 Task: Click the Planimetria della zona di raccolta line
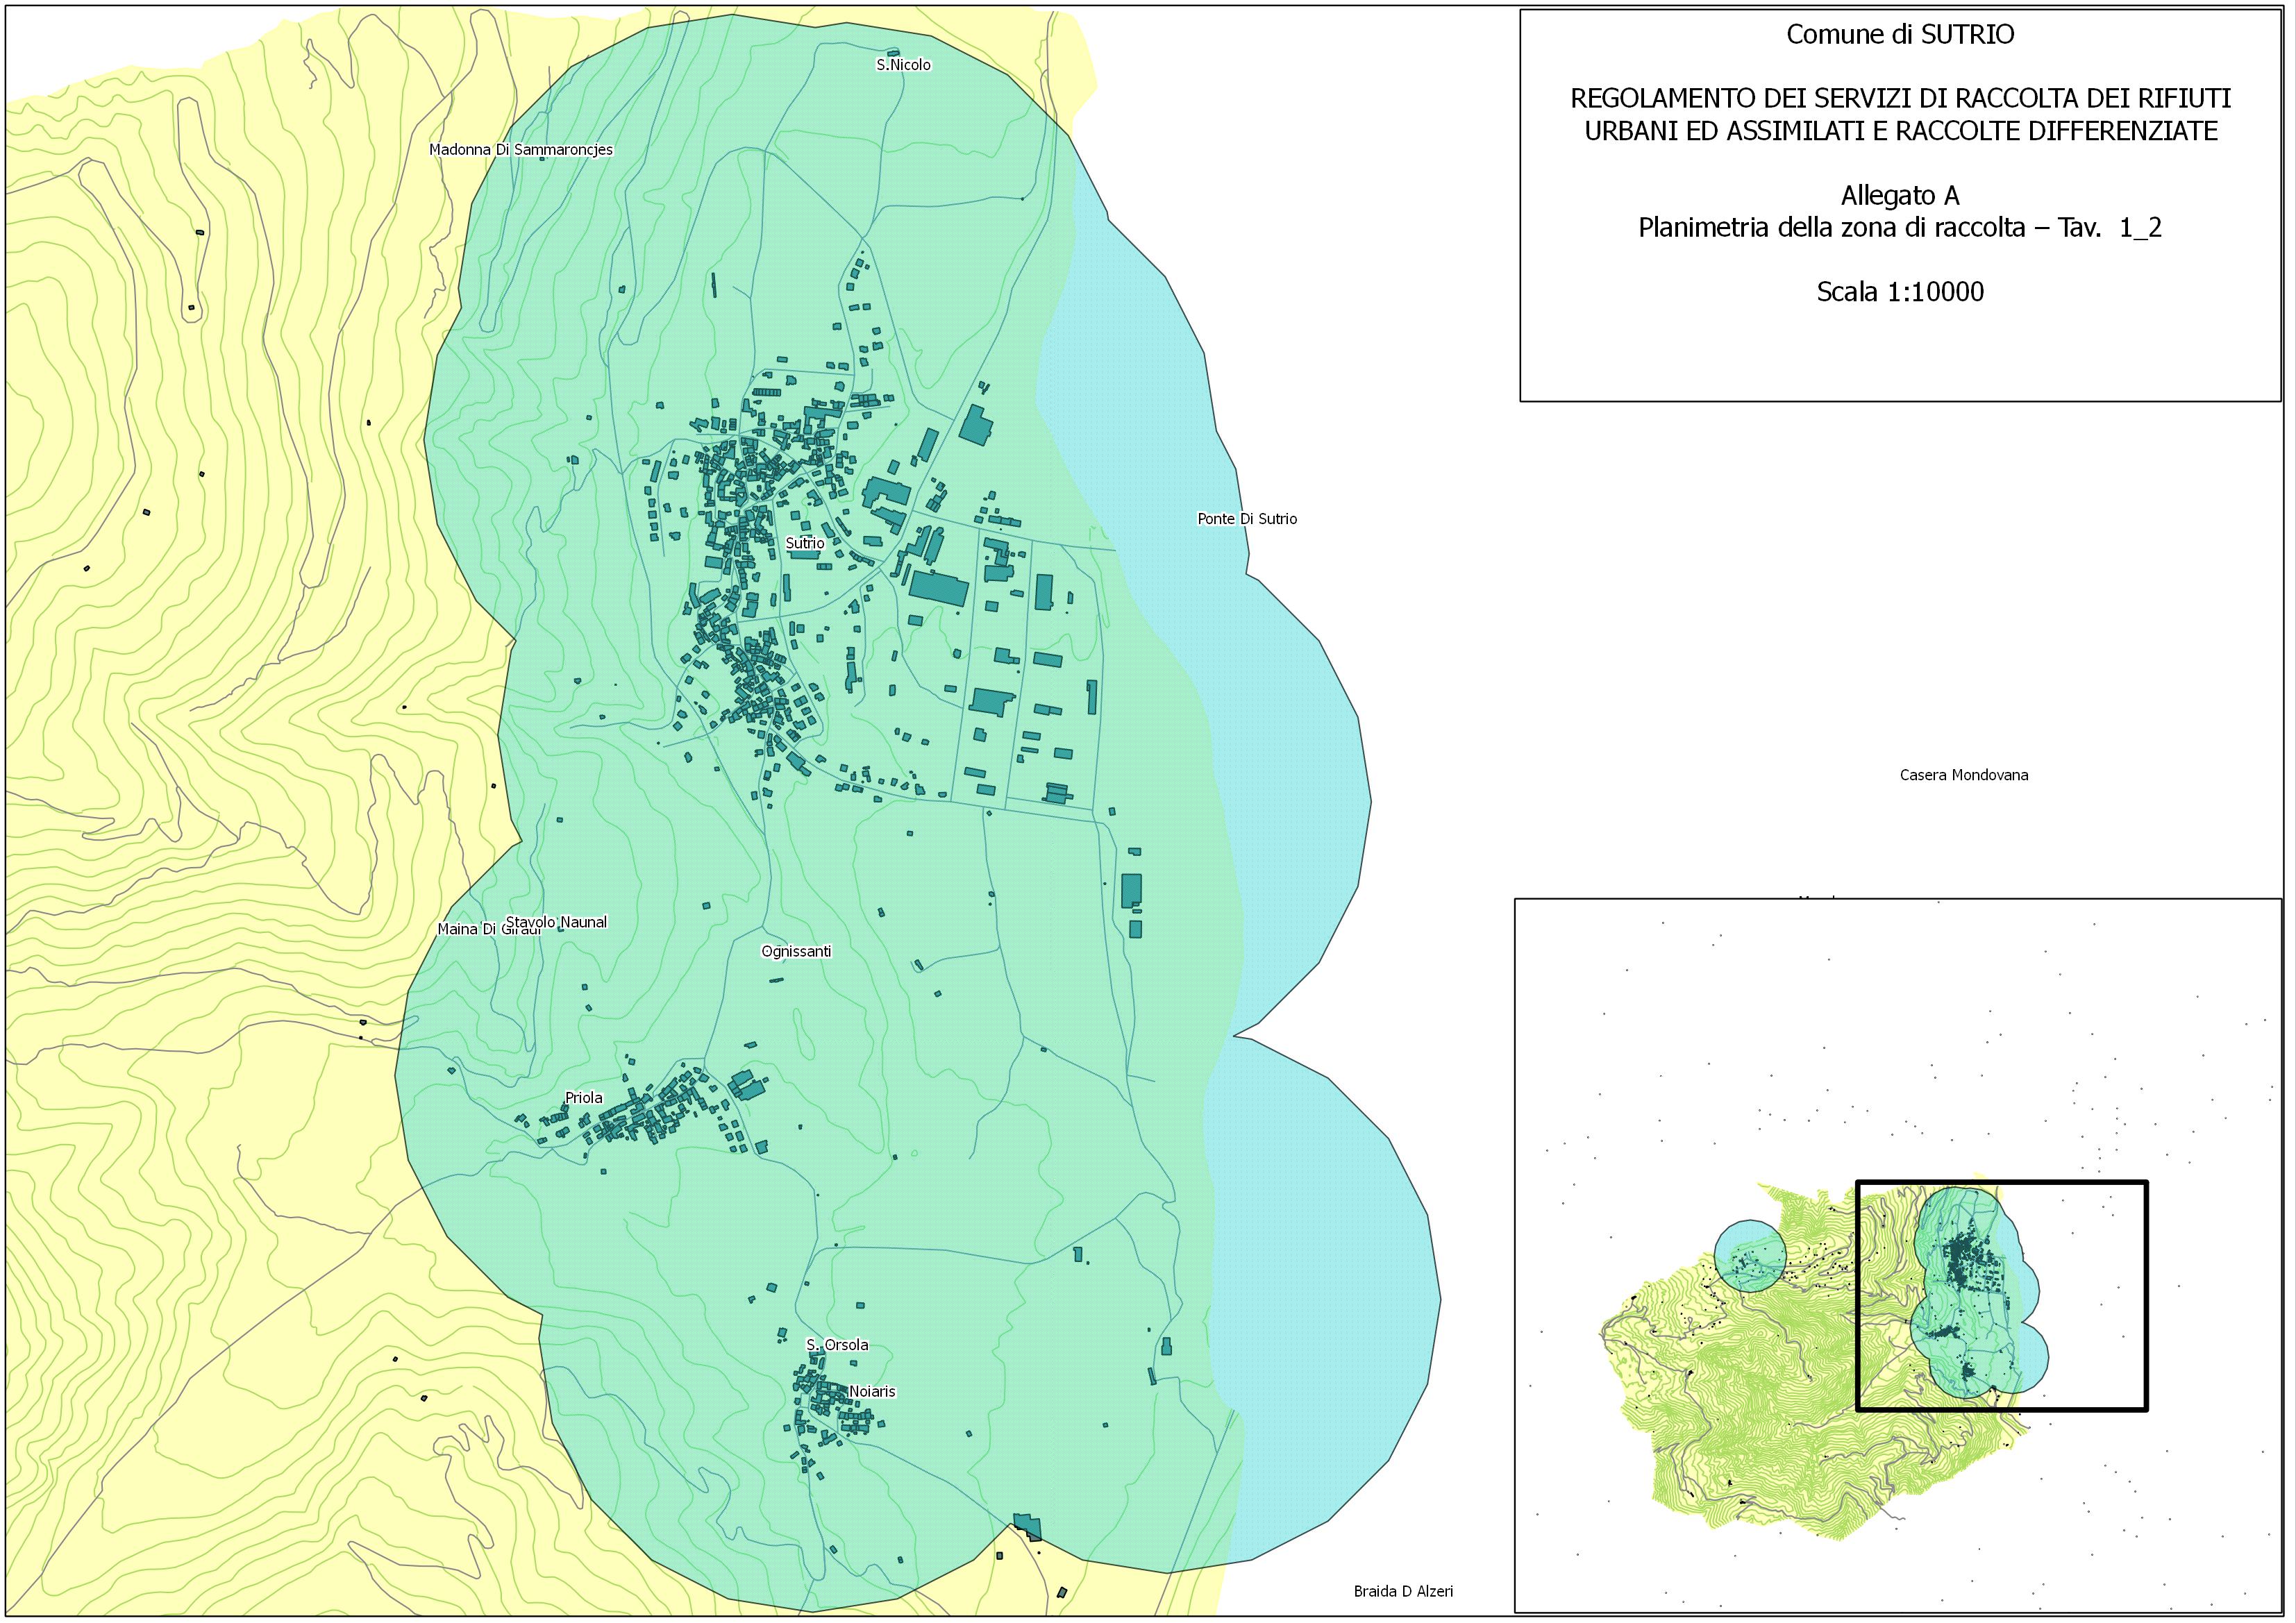1900,228
